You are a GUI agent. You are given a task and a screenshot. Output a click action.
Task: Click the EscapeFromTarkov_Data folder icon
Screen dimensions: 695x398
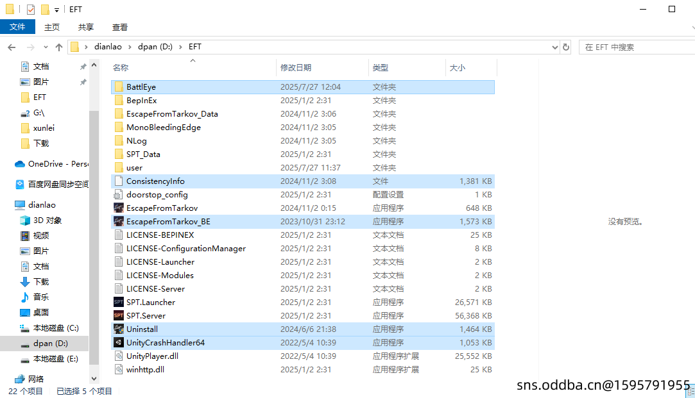pos(118,114)
